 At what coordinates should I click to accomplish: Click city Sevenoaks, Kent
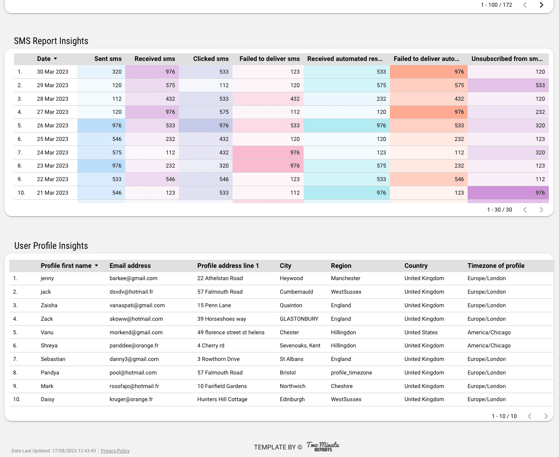[x=300, y=346]
